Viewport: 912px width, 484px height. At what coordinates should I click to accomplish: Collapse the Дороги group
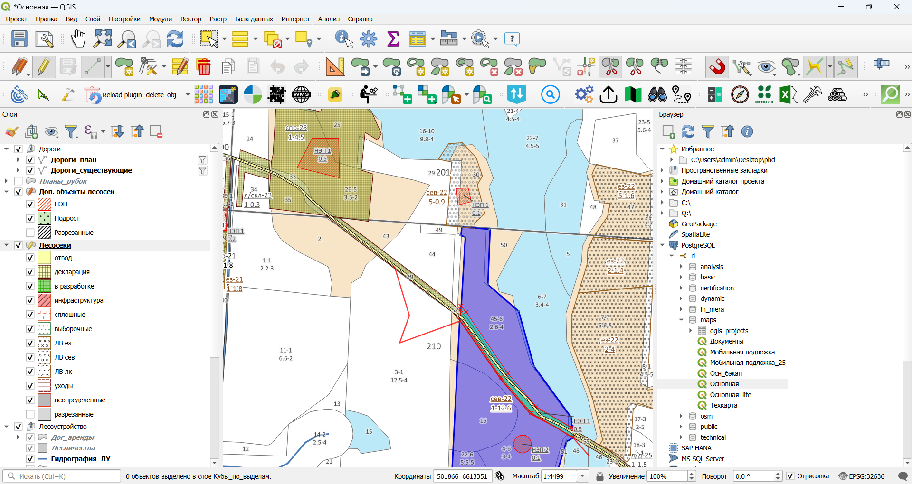7,149
